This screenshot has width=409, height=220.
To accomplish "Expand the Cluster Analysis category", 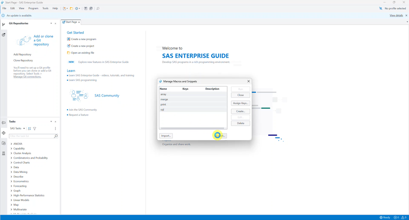I will click(11, 153).
